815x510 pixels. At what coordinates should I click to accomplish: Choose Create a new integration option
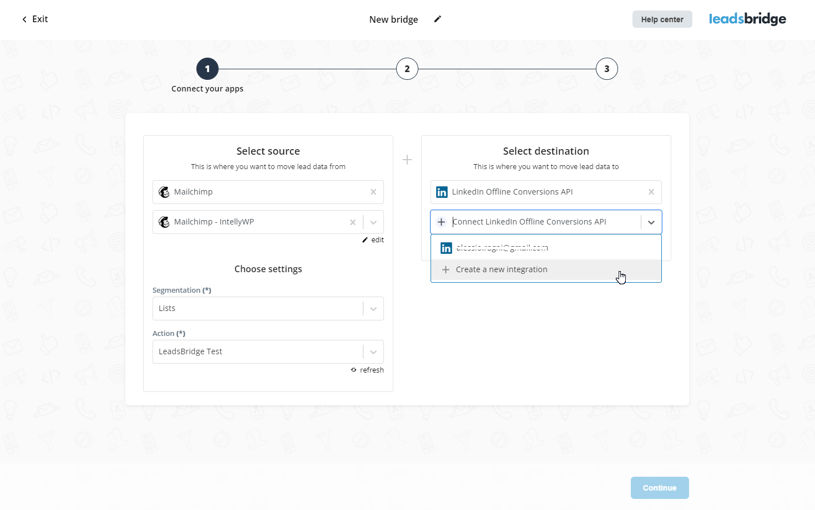point(546,269)
